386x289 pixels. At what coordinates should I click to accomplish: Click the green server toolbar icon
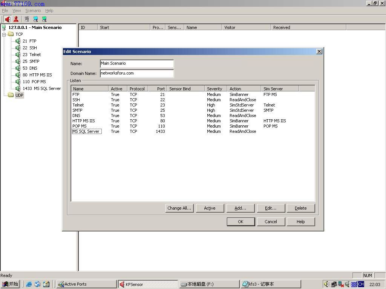point(44,19)
